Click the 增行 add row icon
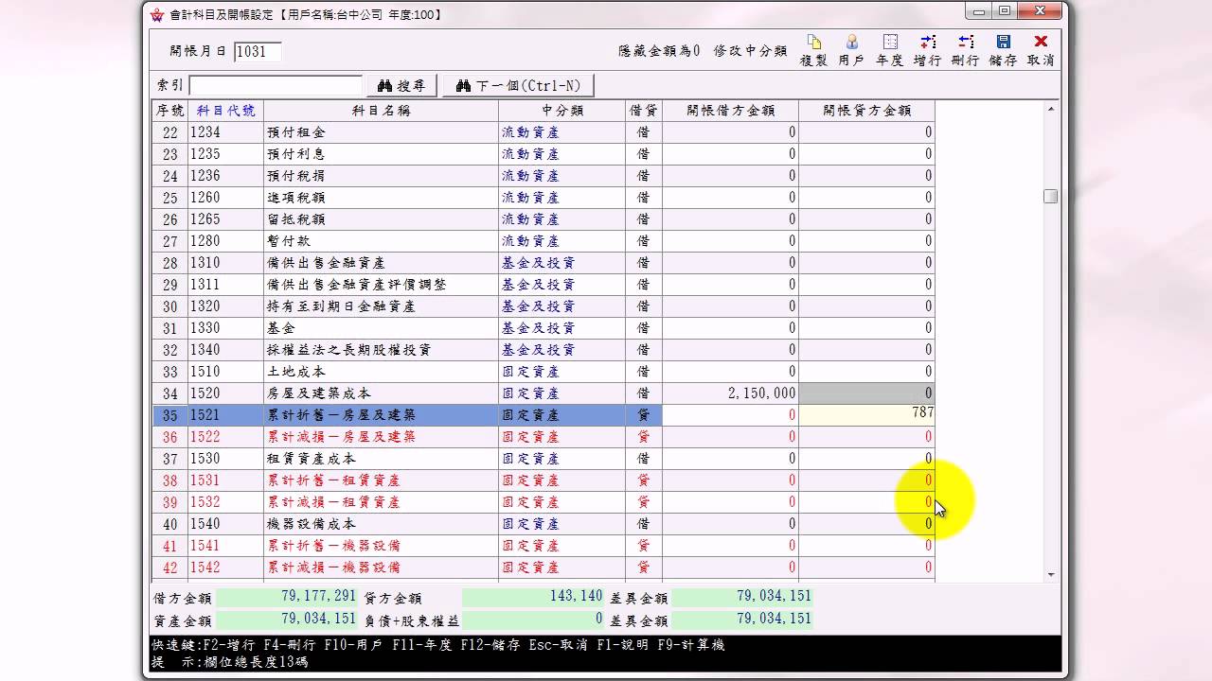This screenshot has height=681, width=1212. [927, 50]
